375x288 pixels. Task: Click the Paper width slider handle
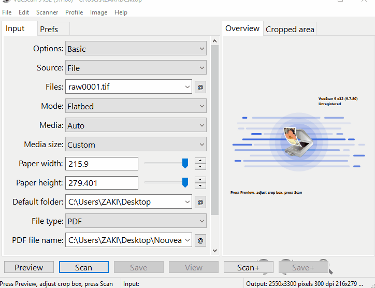tap(185, 163)
